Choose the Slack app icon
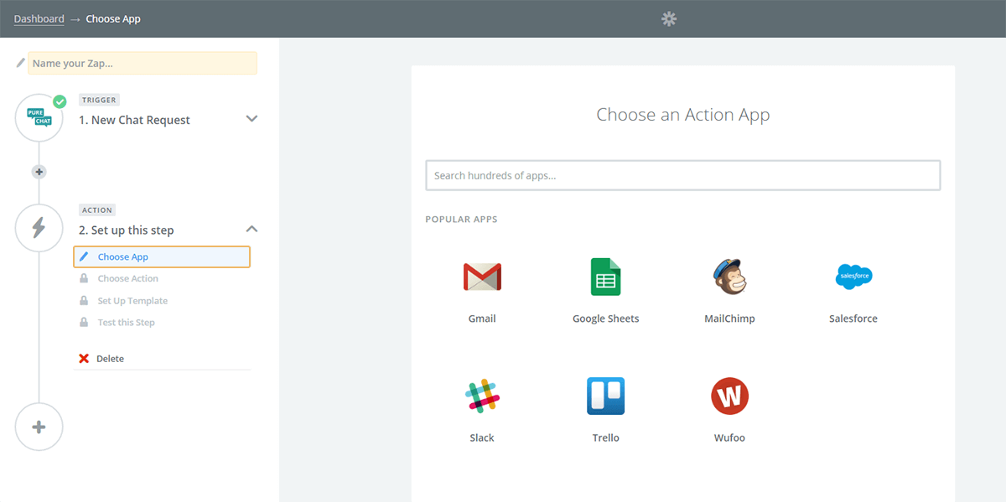The height and width of the screenshot is (502, 1006). (x=482, y=396)
